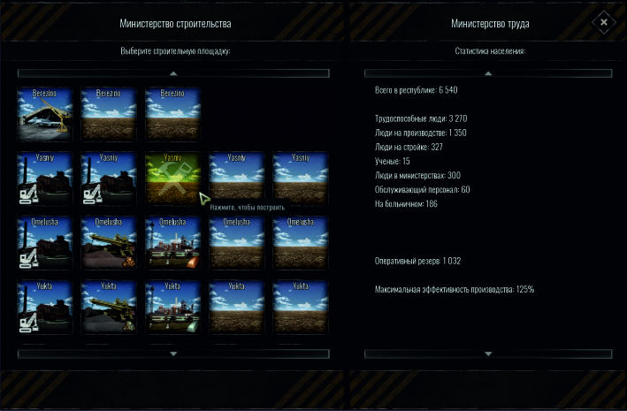Choose the third Berezino empty plot
The width and height of the screenshot is (627, 411).
[172, 115]
